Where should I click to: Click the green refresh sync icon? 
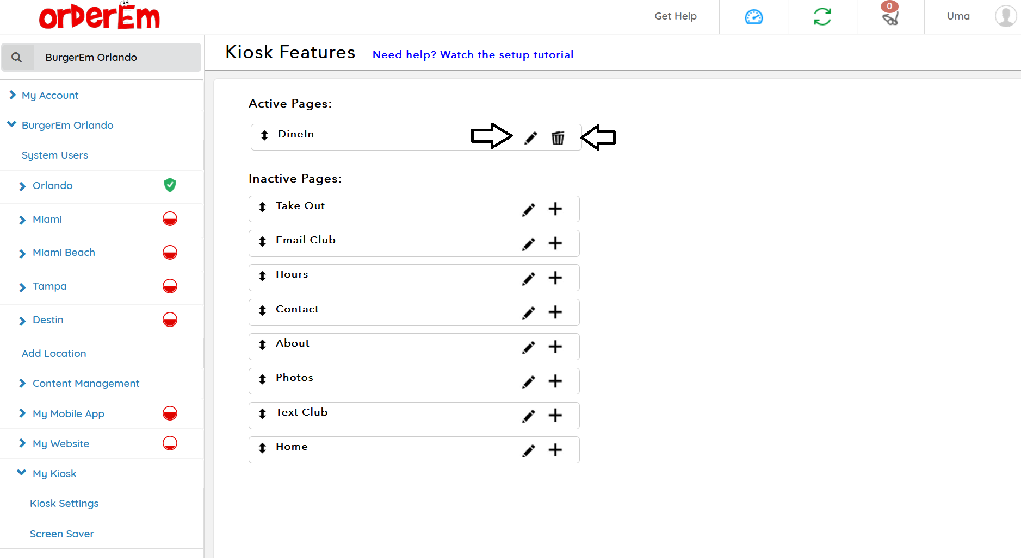tap(822, 17)
